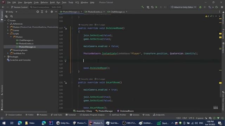The height and width of the screenshot is (126, 225).
Task: Click the previous highlighted error up arrow
Action: (x=216, y=16)
